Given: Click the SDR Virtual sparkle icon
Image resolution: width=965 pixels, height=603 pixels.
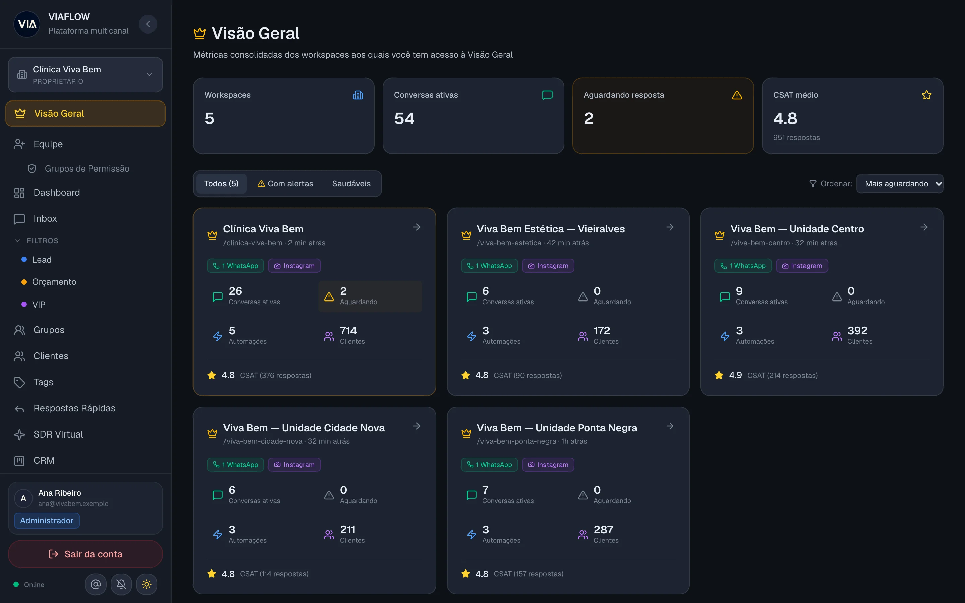Looking at the screenshot, I should pyautogui.click(x=19, y=434).
